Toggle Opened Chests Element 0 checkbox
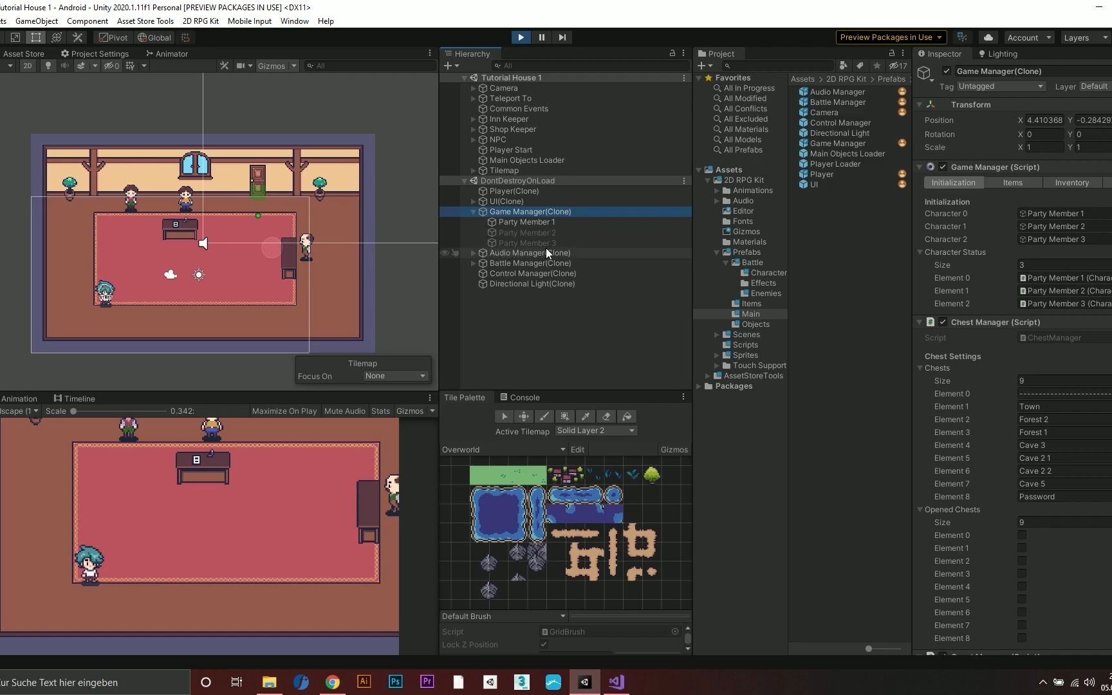1112x695 pixels. [x=1022, y=535]
